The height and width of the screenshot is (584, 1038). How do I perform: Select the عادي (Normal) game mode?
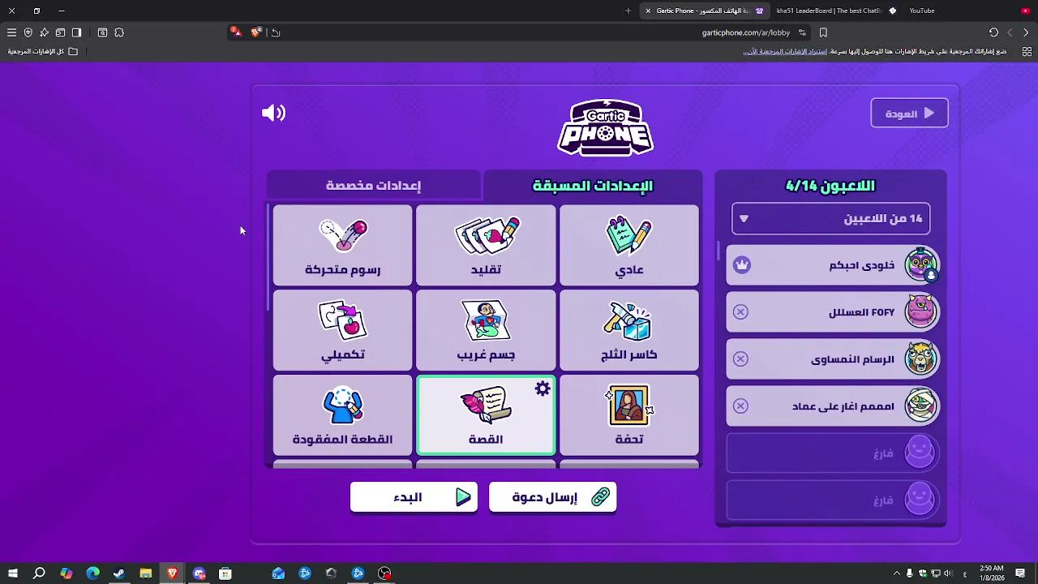pos(628,245)
